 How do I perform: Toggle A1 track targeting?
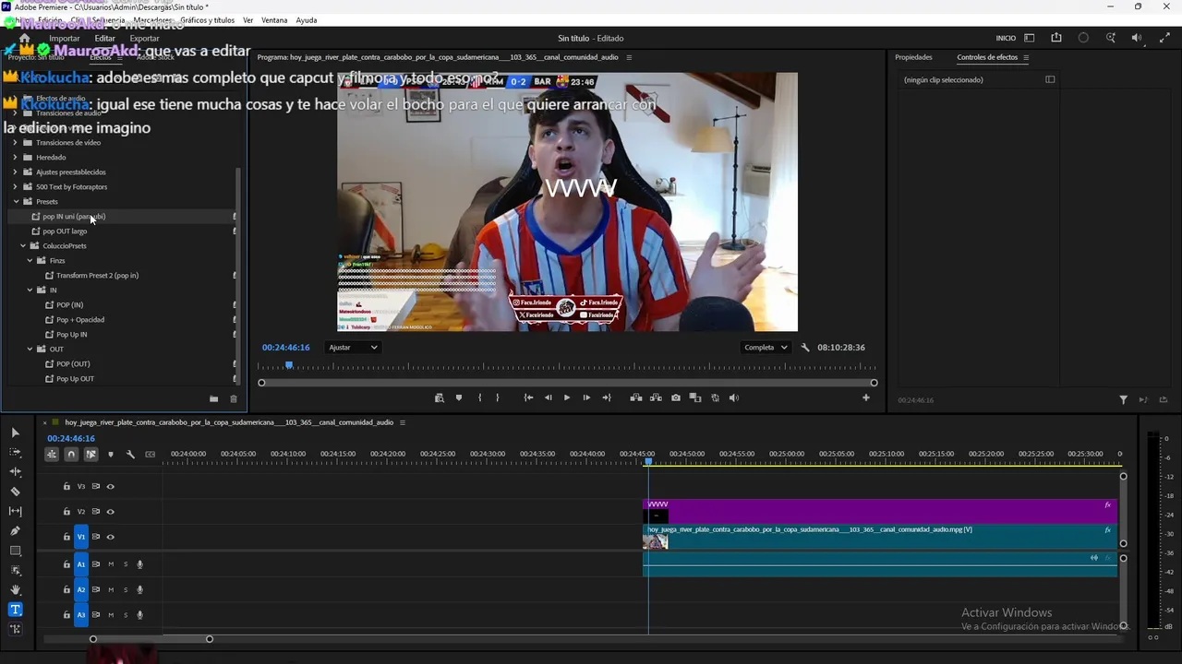81,564
